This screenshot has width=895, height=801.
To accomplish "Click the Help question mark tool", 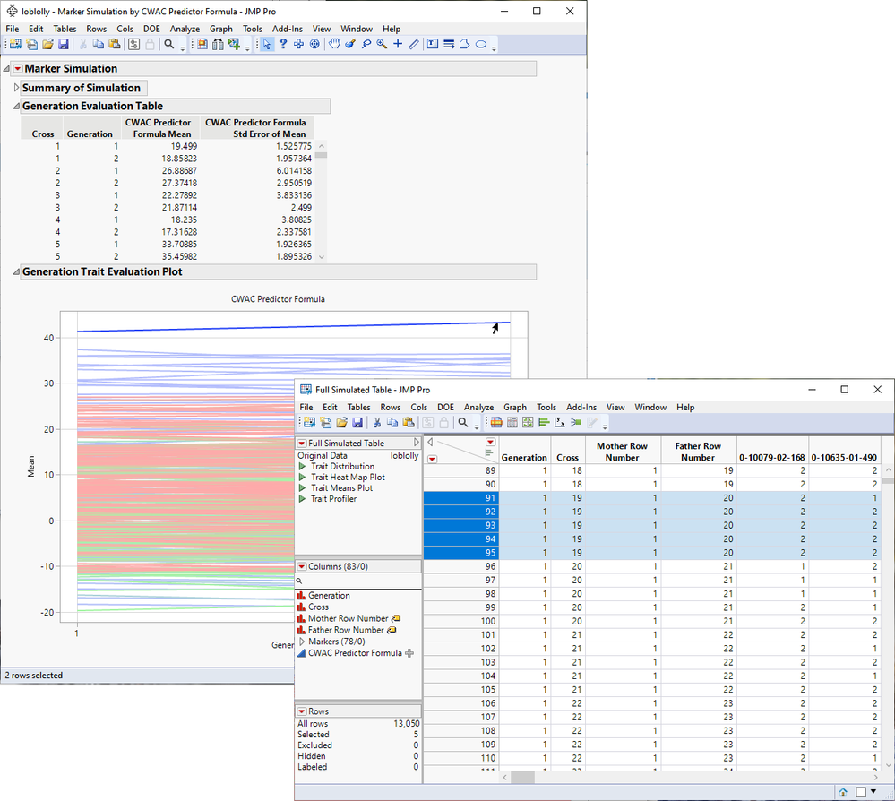I will 283,44.
